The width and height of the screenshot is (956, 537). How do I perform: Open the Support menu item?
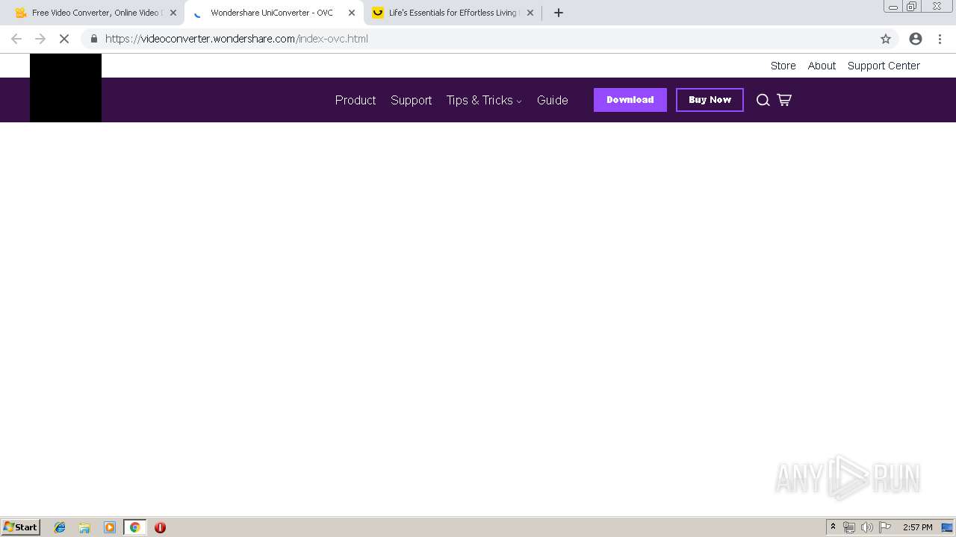pos(412,100)
